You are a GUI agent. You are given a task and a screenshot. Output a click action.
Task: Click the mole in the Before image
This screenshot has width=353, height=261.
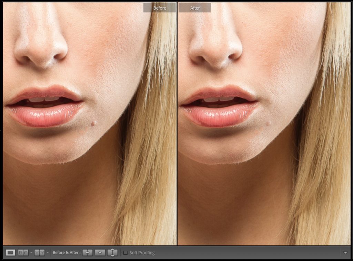(x=93, y=123)
